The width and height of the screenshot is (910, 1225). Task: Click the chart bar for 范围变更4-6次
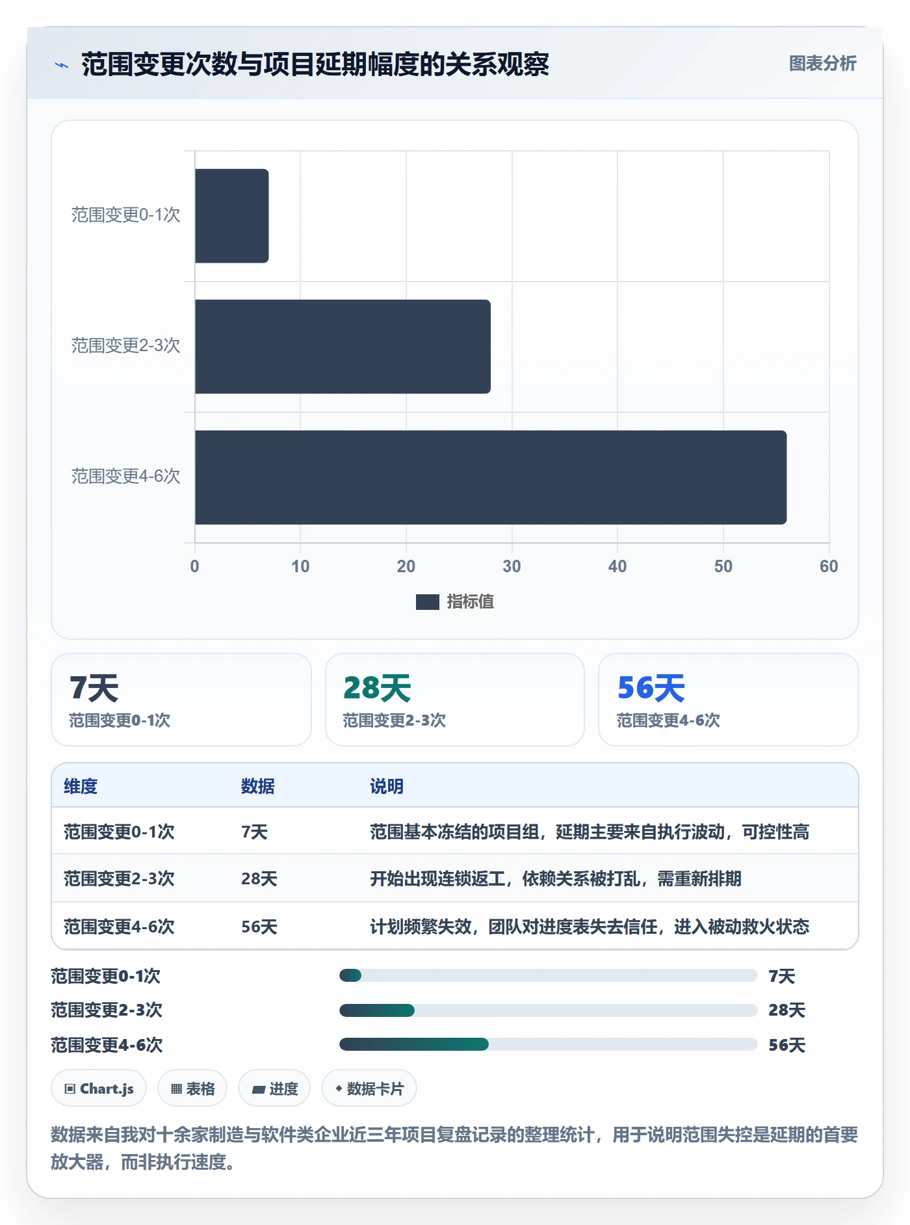click(491, 477)
